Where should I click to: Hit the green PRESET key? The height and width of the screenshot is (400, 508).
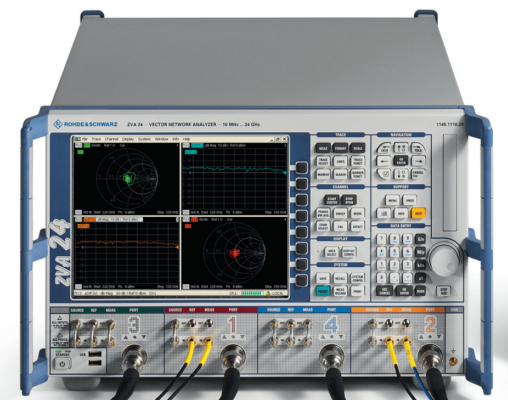323,291
